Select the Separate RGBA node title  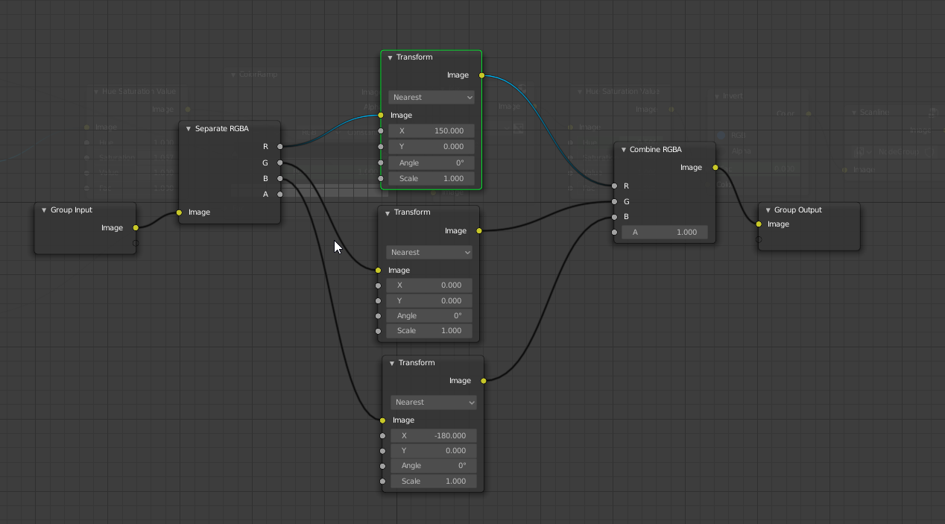tap(221, 129)
